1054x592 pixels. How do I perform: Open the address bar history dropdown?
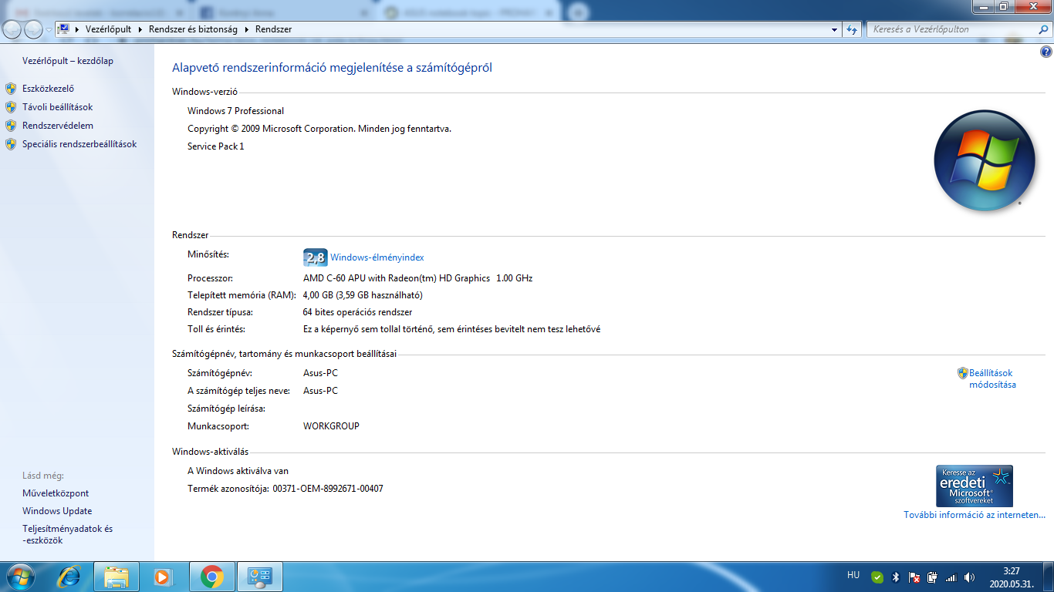coord(835,29)
